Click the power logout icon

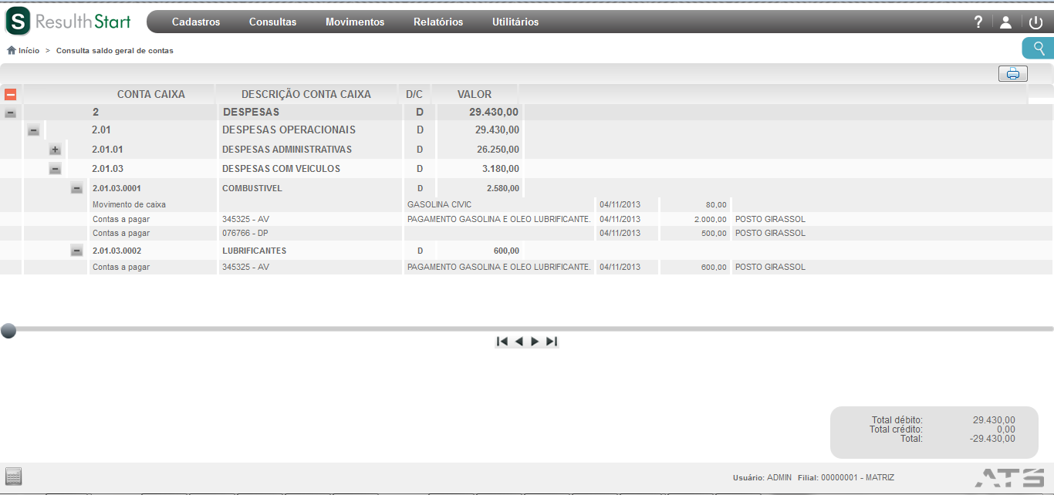coord(1035,22)
